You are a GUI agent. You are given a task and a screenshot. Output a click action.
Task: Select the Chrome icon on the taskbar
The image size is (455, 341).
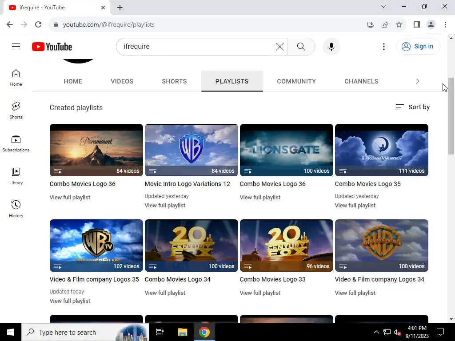(x=204, y=332)
